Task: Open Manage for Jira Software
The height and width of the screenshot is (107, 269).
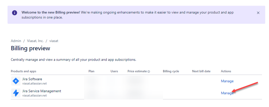Action: click(x=227, y=81)
